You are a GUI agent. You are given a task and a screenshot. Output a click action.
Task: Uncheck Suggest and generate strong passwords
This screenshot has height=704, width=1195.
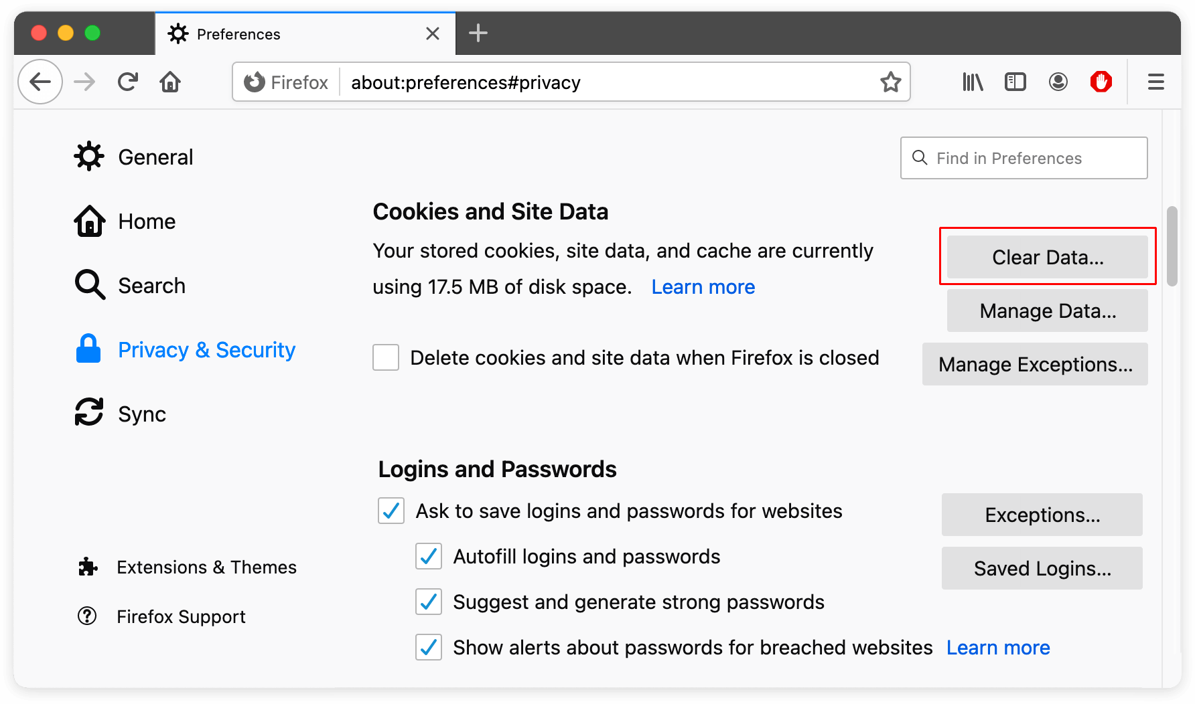point(429,602)
